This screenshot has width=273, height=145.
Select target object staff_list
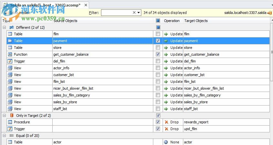pyautogui.click(x=191, y=109)
